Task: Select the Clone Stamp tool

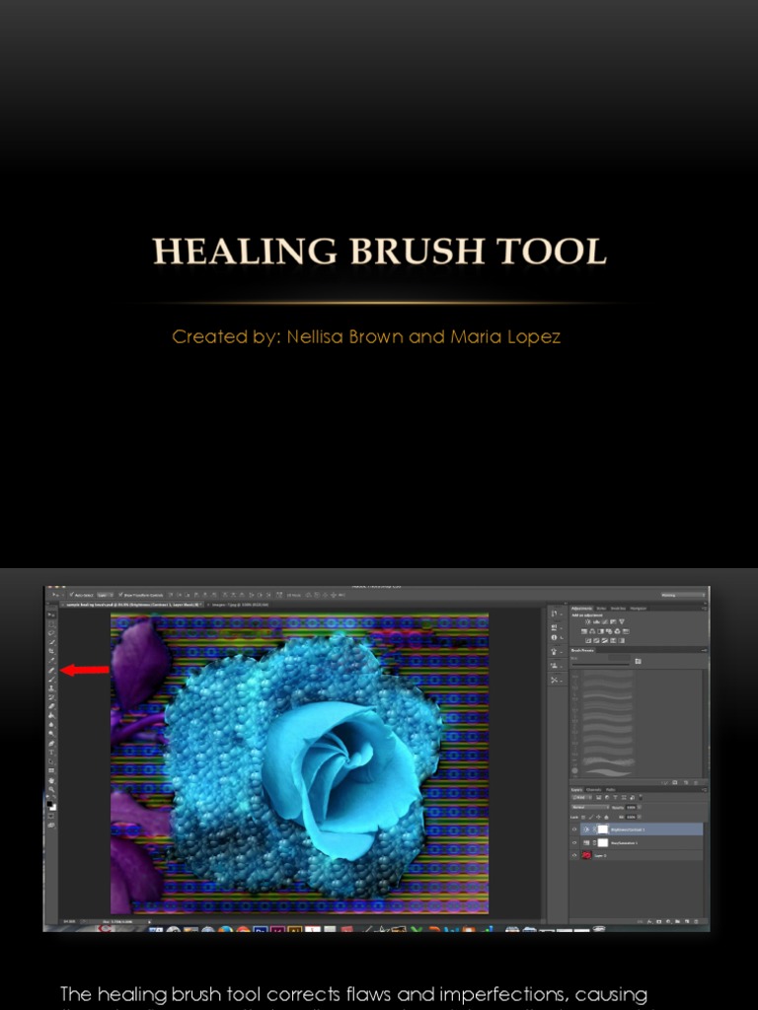Action: point(51,688)
